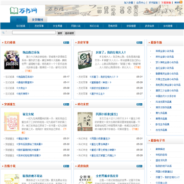Open the 更多 button in 玄幻修真 section
This screenshot has height=184, width=184.
(66, 42)
